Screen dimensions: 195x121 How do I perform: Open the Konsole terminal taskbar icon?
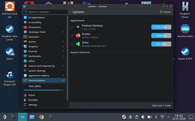(51, 117)
